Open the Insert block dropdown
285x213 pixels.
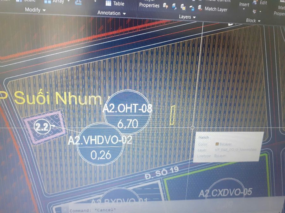pyautogui.click(x=244, y=9)
